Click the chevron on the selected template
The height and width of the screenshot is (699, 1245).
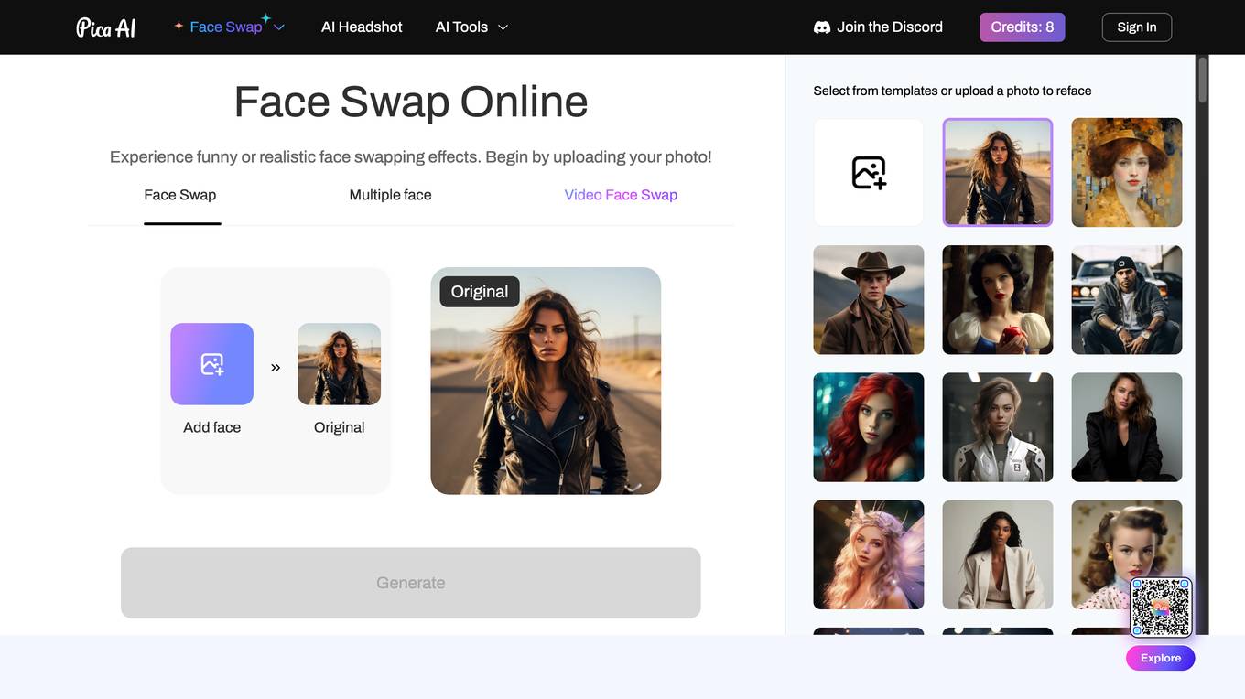[1037, 220]
